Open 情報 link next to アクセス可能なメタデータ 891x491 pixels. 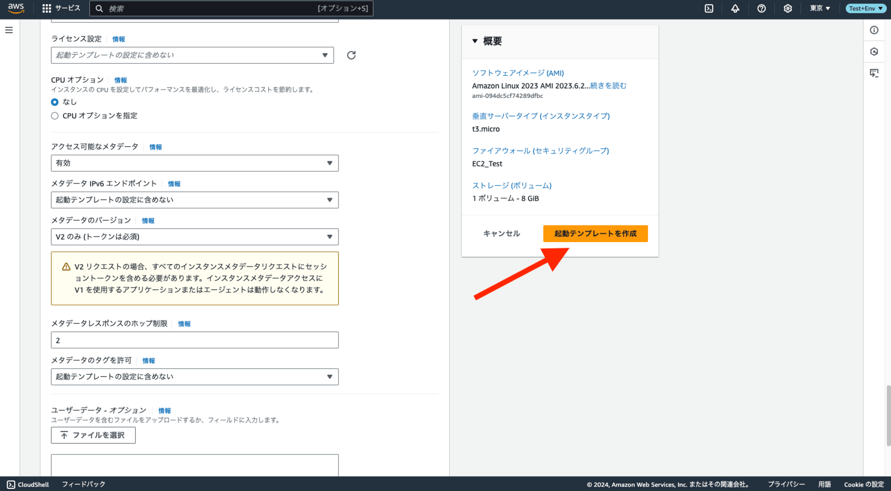pos(155,147)
